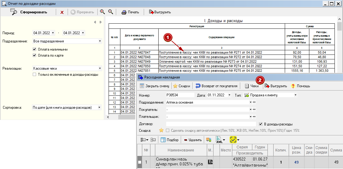This screenshot has width=343, height=169.
Task: Click the Номер field Р38534
Action: point(180,95)
